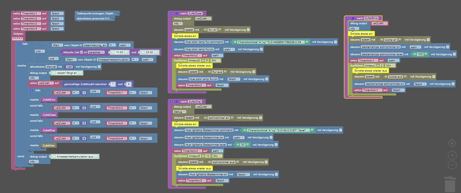Toggle the Aktuelle Zeit checkbox
This screenshot has height=193, width=461.
[x=81, y=52]
